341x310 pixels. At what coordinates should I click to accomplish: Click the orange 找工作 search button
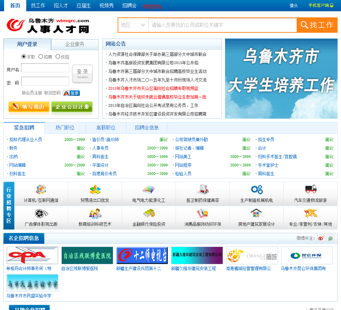(x=317, y=25)
